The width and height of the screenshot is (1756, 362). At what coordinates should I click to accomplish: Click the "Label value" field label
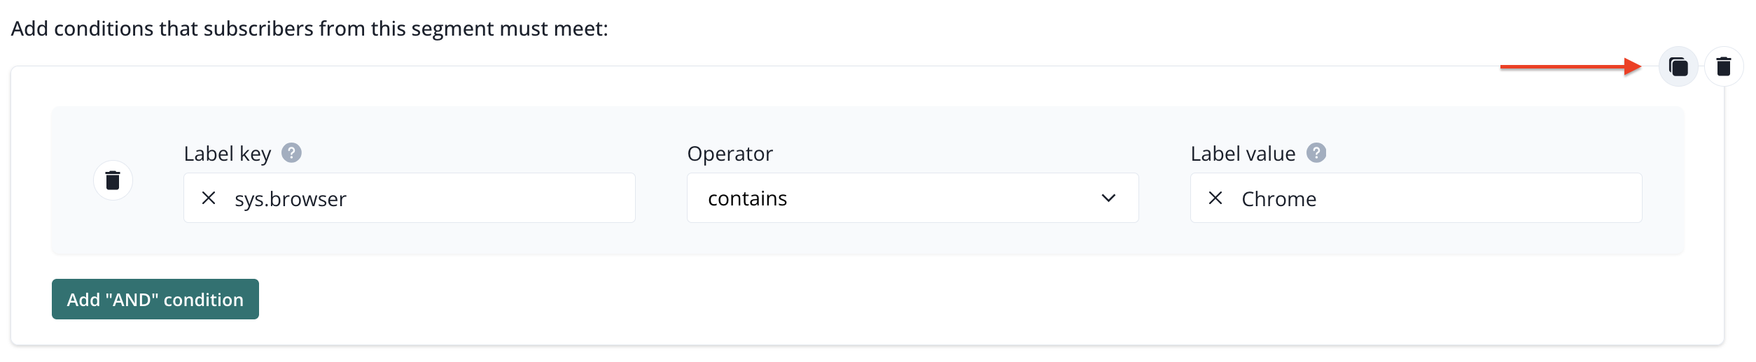(x=1243, y=154)
